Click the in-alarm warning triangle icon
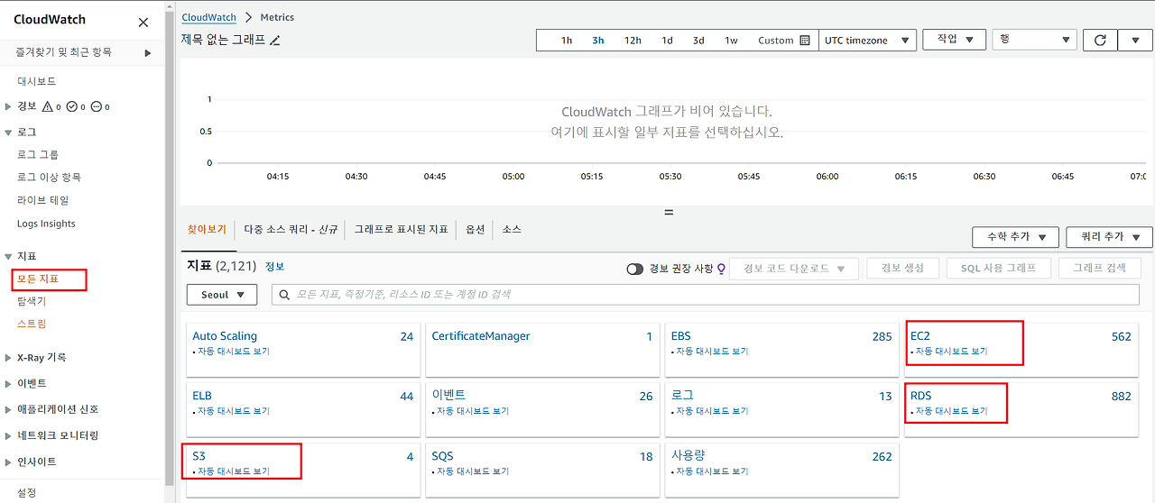The height and width of the screenshot is (503, 1155). [48, 106]
